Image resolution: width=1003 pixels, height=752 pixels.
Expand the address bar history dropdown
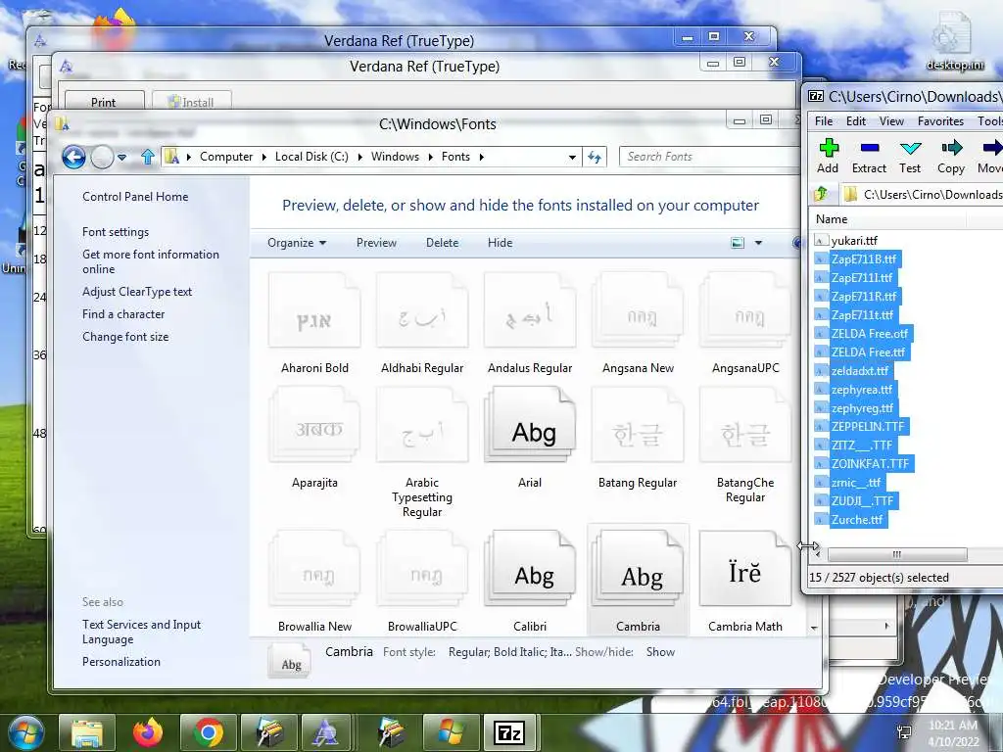pos(572,157)
